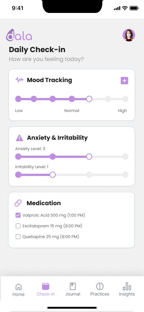Tap the Dala logo
Screen dimensions: 144x312
coord(19,35)
